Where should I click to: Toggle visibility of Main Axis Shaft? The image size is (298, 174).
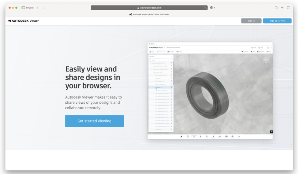(x=171, y=75)
